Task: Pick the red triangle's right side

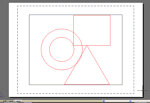Action: (98, 65)
